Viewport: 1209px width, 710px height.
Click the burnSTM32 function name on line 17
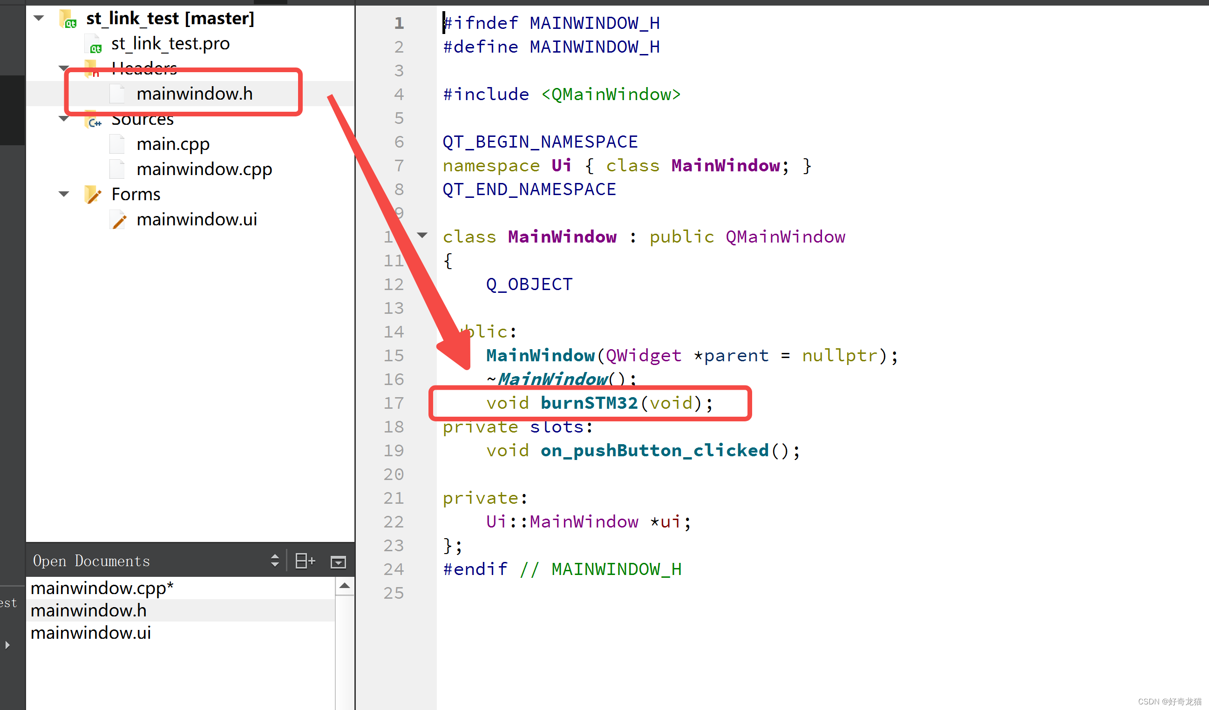tap(589, 403)
